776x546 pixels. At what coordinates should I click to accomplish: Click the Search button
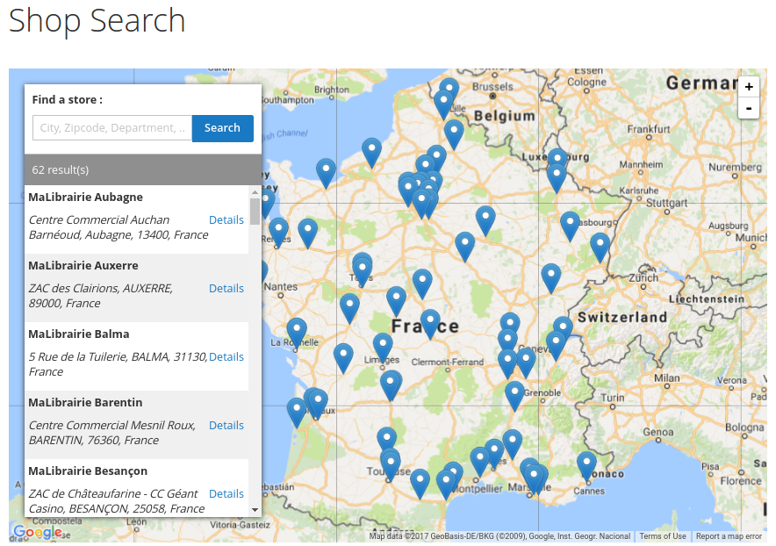pos(223,128)
